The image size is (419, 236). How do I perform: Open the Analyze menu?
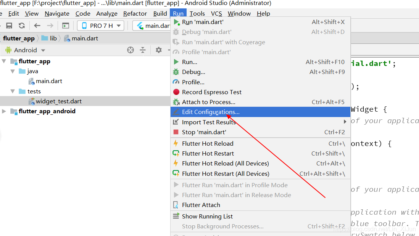point(107,14)
